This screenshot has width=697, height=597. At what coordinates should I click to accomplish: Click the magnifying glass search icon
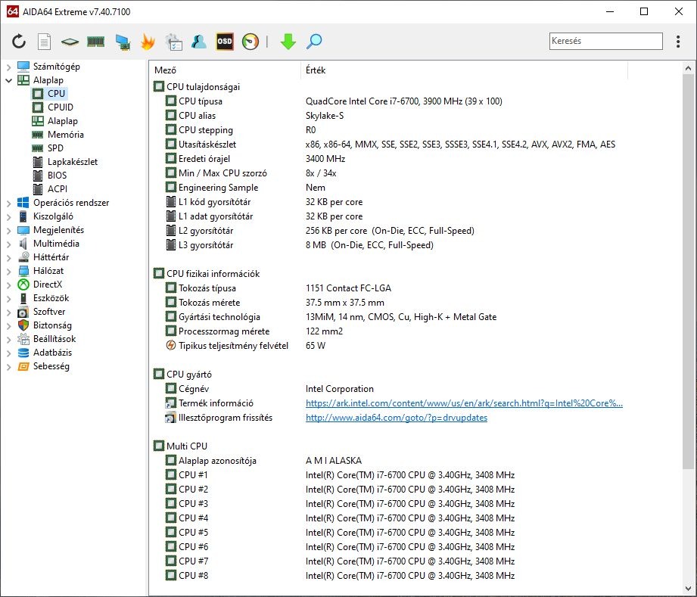(314, 42)
